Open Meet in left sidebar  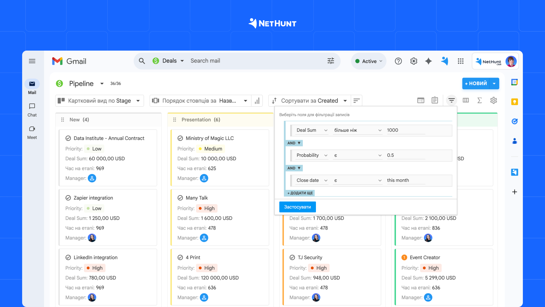[x=32, y=132]
